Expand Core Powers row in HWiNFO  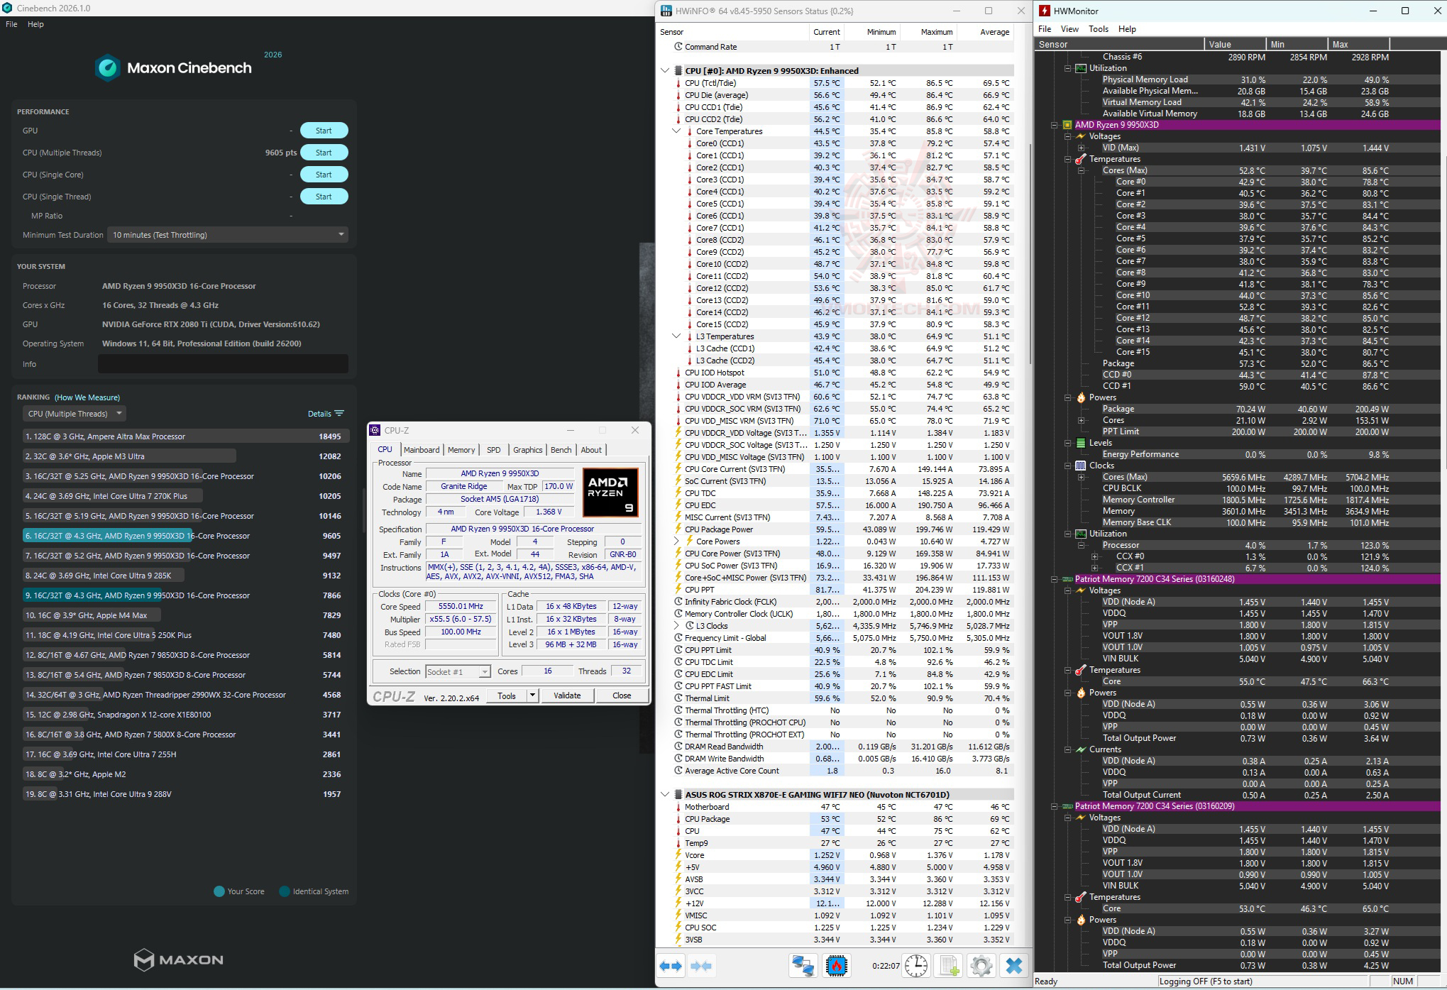tap(676, 541)
